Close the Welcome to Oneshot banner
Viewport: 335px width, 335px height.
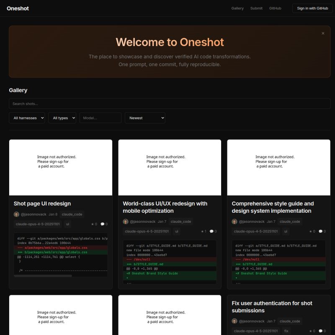(x=323, y=33)
